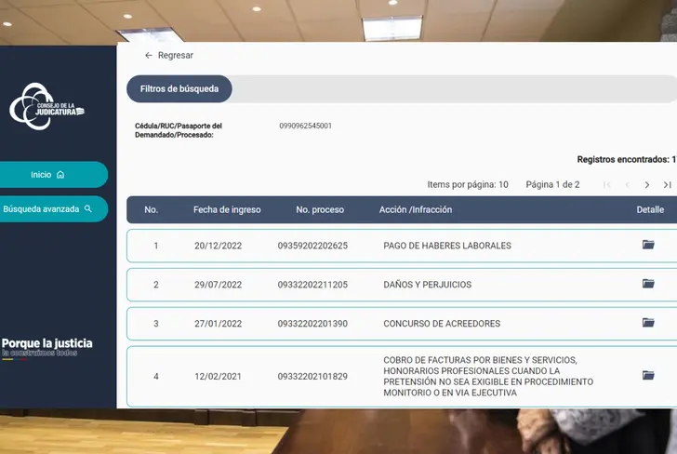
Task: Open the Inicio home button
Action: click(x=52, y=175)
